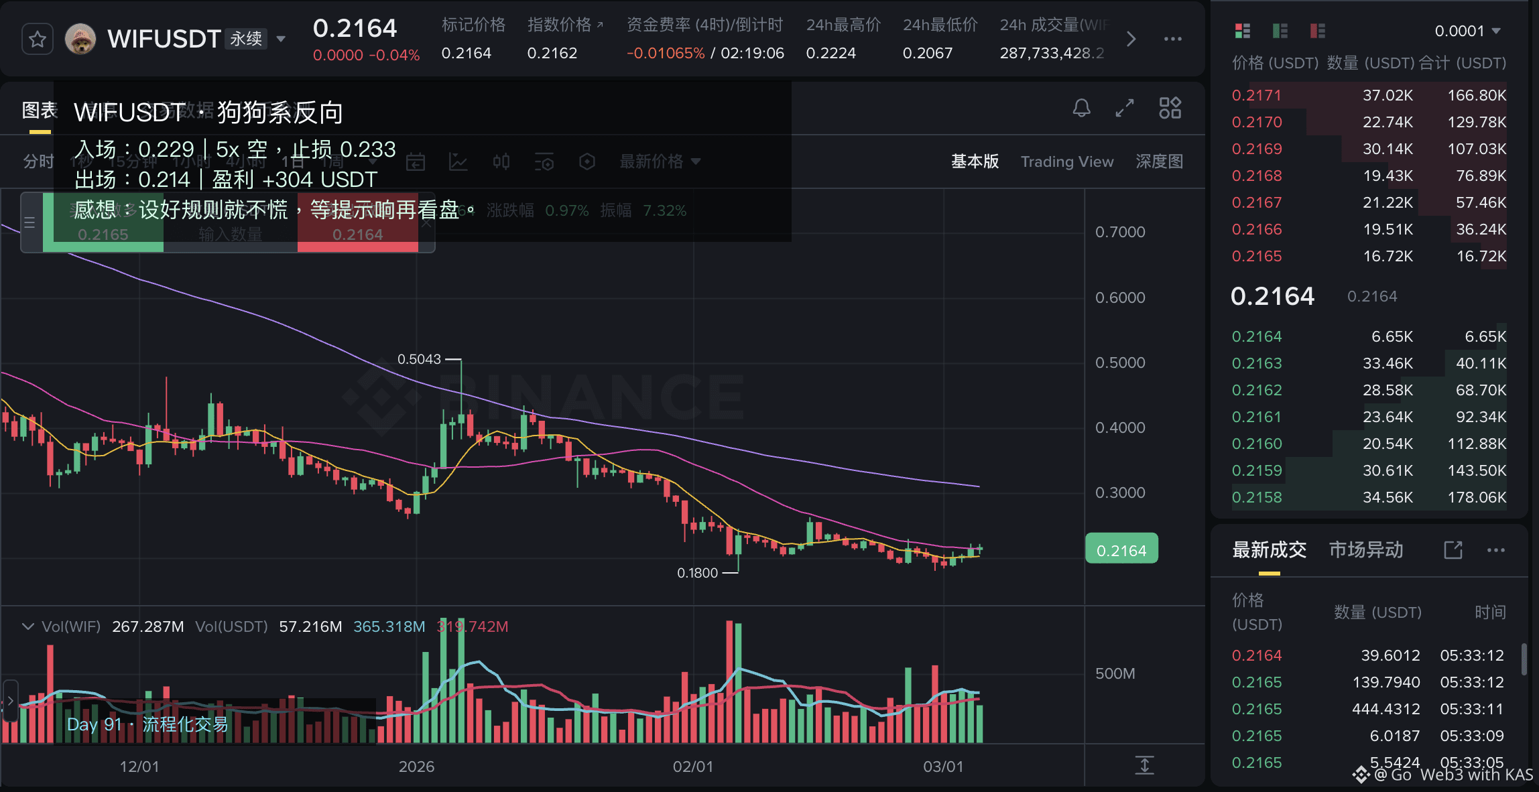
Task: Click the funding rate -0.01065% value
Action: point(666,53)
